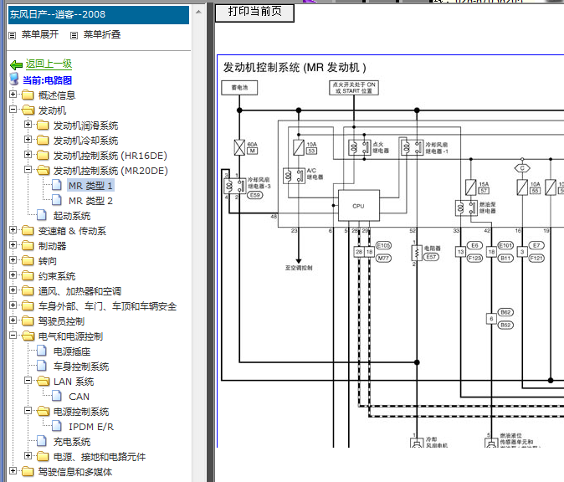Click the 菜单折叠 collapse-menu link

[102, 34]
